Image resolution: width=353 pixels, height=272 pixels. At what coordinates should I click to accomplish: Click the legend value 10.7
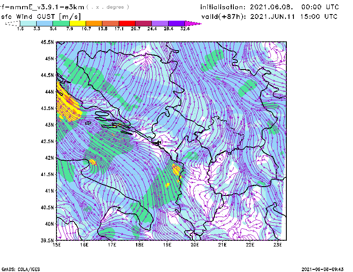[86, 29]
